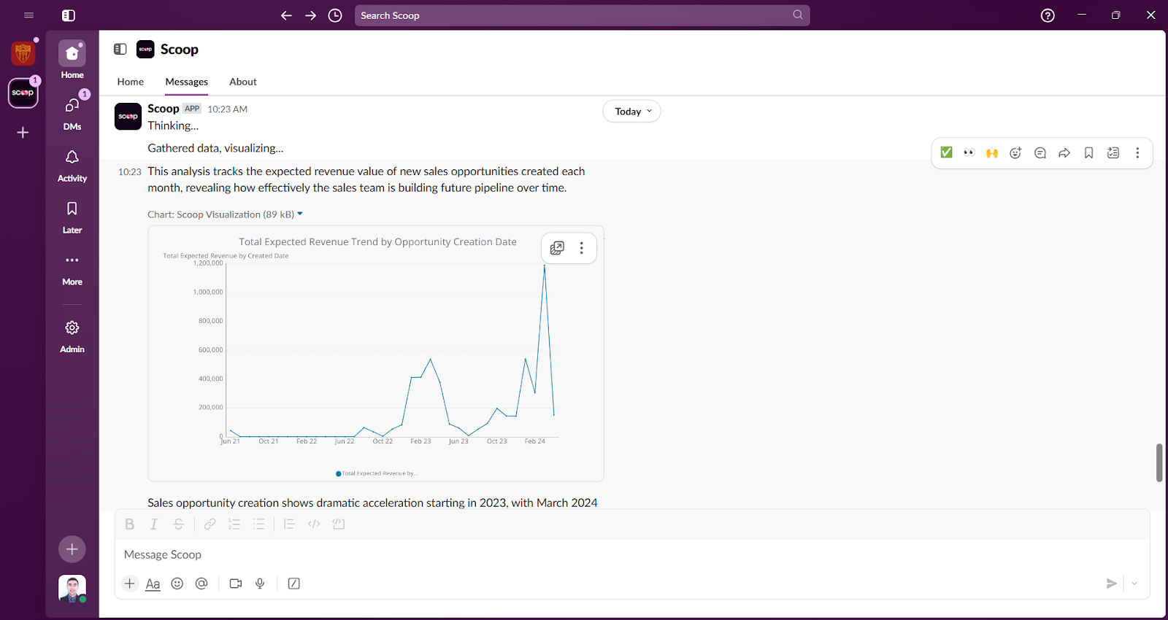Collapse the Chart: Scoop Visualization attachment

pyautogui.click(x=299, y=214)
